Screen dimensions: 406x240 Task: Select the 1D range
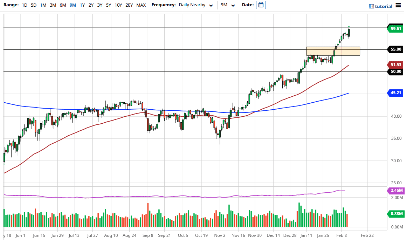pyautogui.click(x=25, y=5)
